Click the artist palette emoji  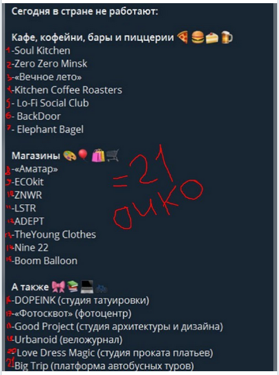pos(70,156)
